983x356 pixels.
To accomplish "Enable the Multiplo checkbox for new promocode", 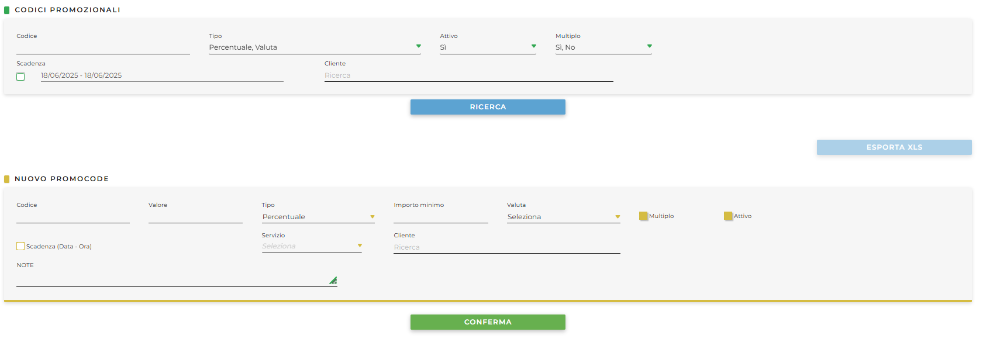I will (x=643, y=216).
